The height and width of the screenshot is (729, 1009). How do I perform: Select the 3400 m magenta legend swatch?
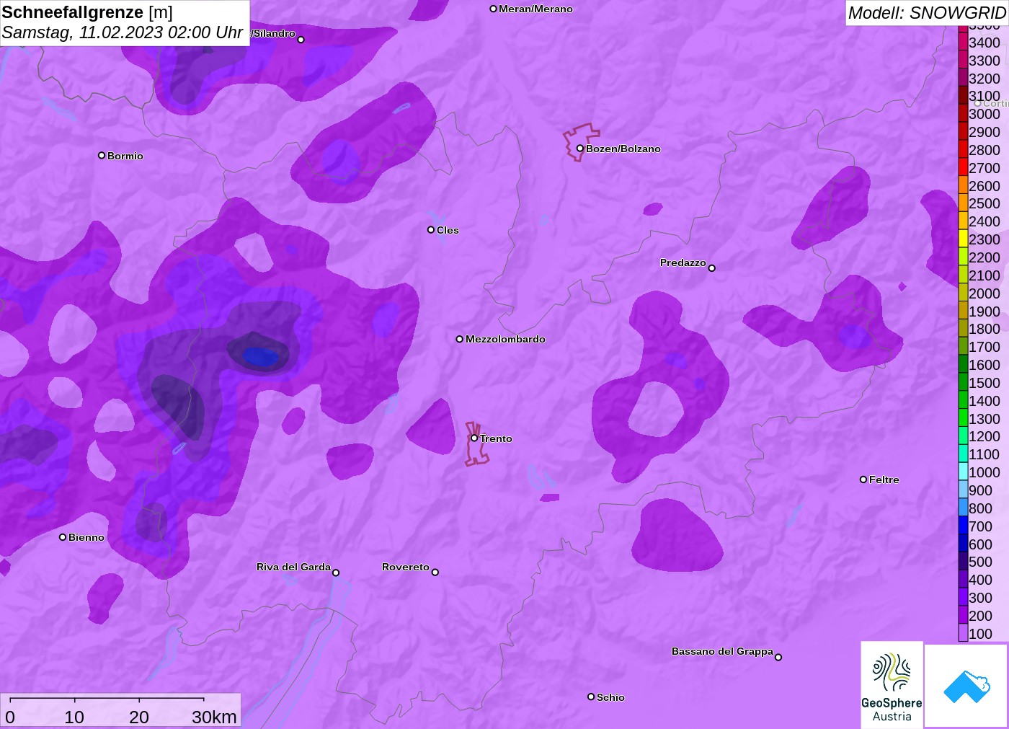(963, 42)
